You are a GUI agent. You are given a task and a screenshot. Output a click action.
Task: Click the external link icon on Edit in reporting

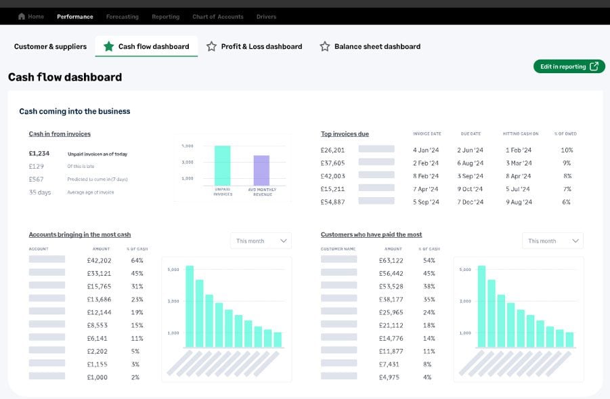click(594, 66)
